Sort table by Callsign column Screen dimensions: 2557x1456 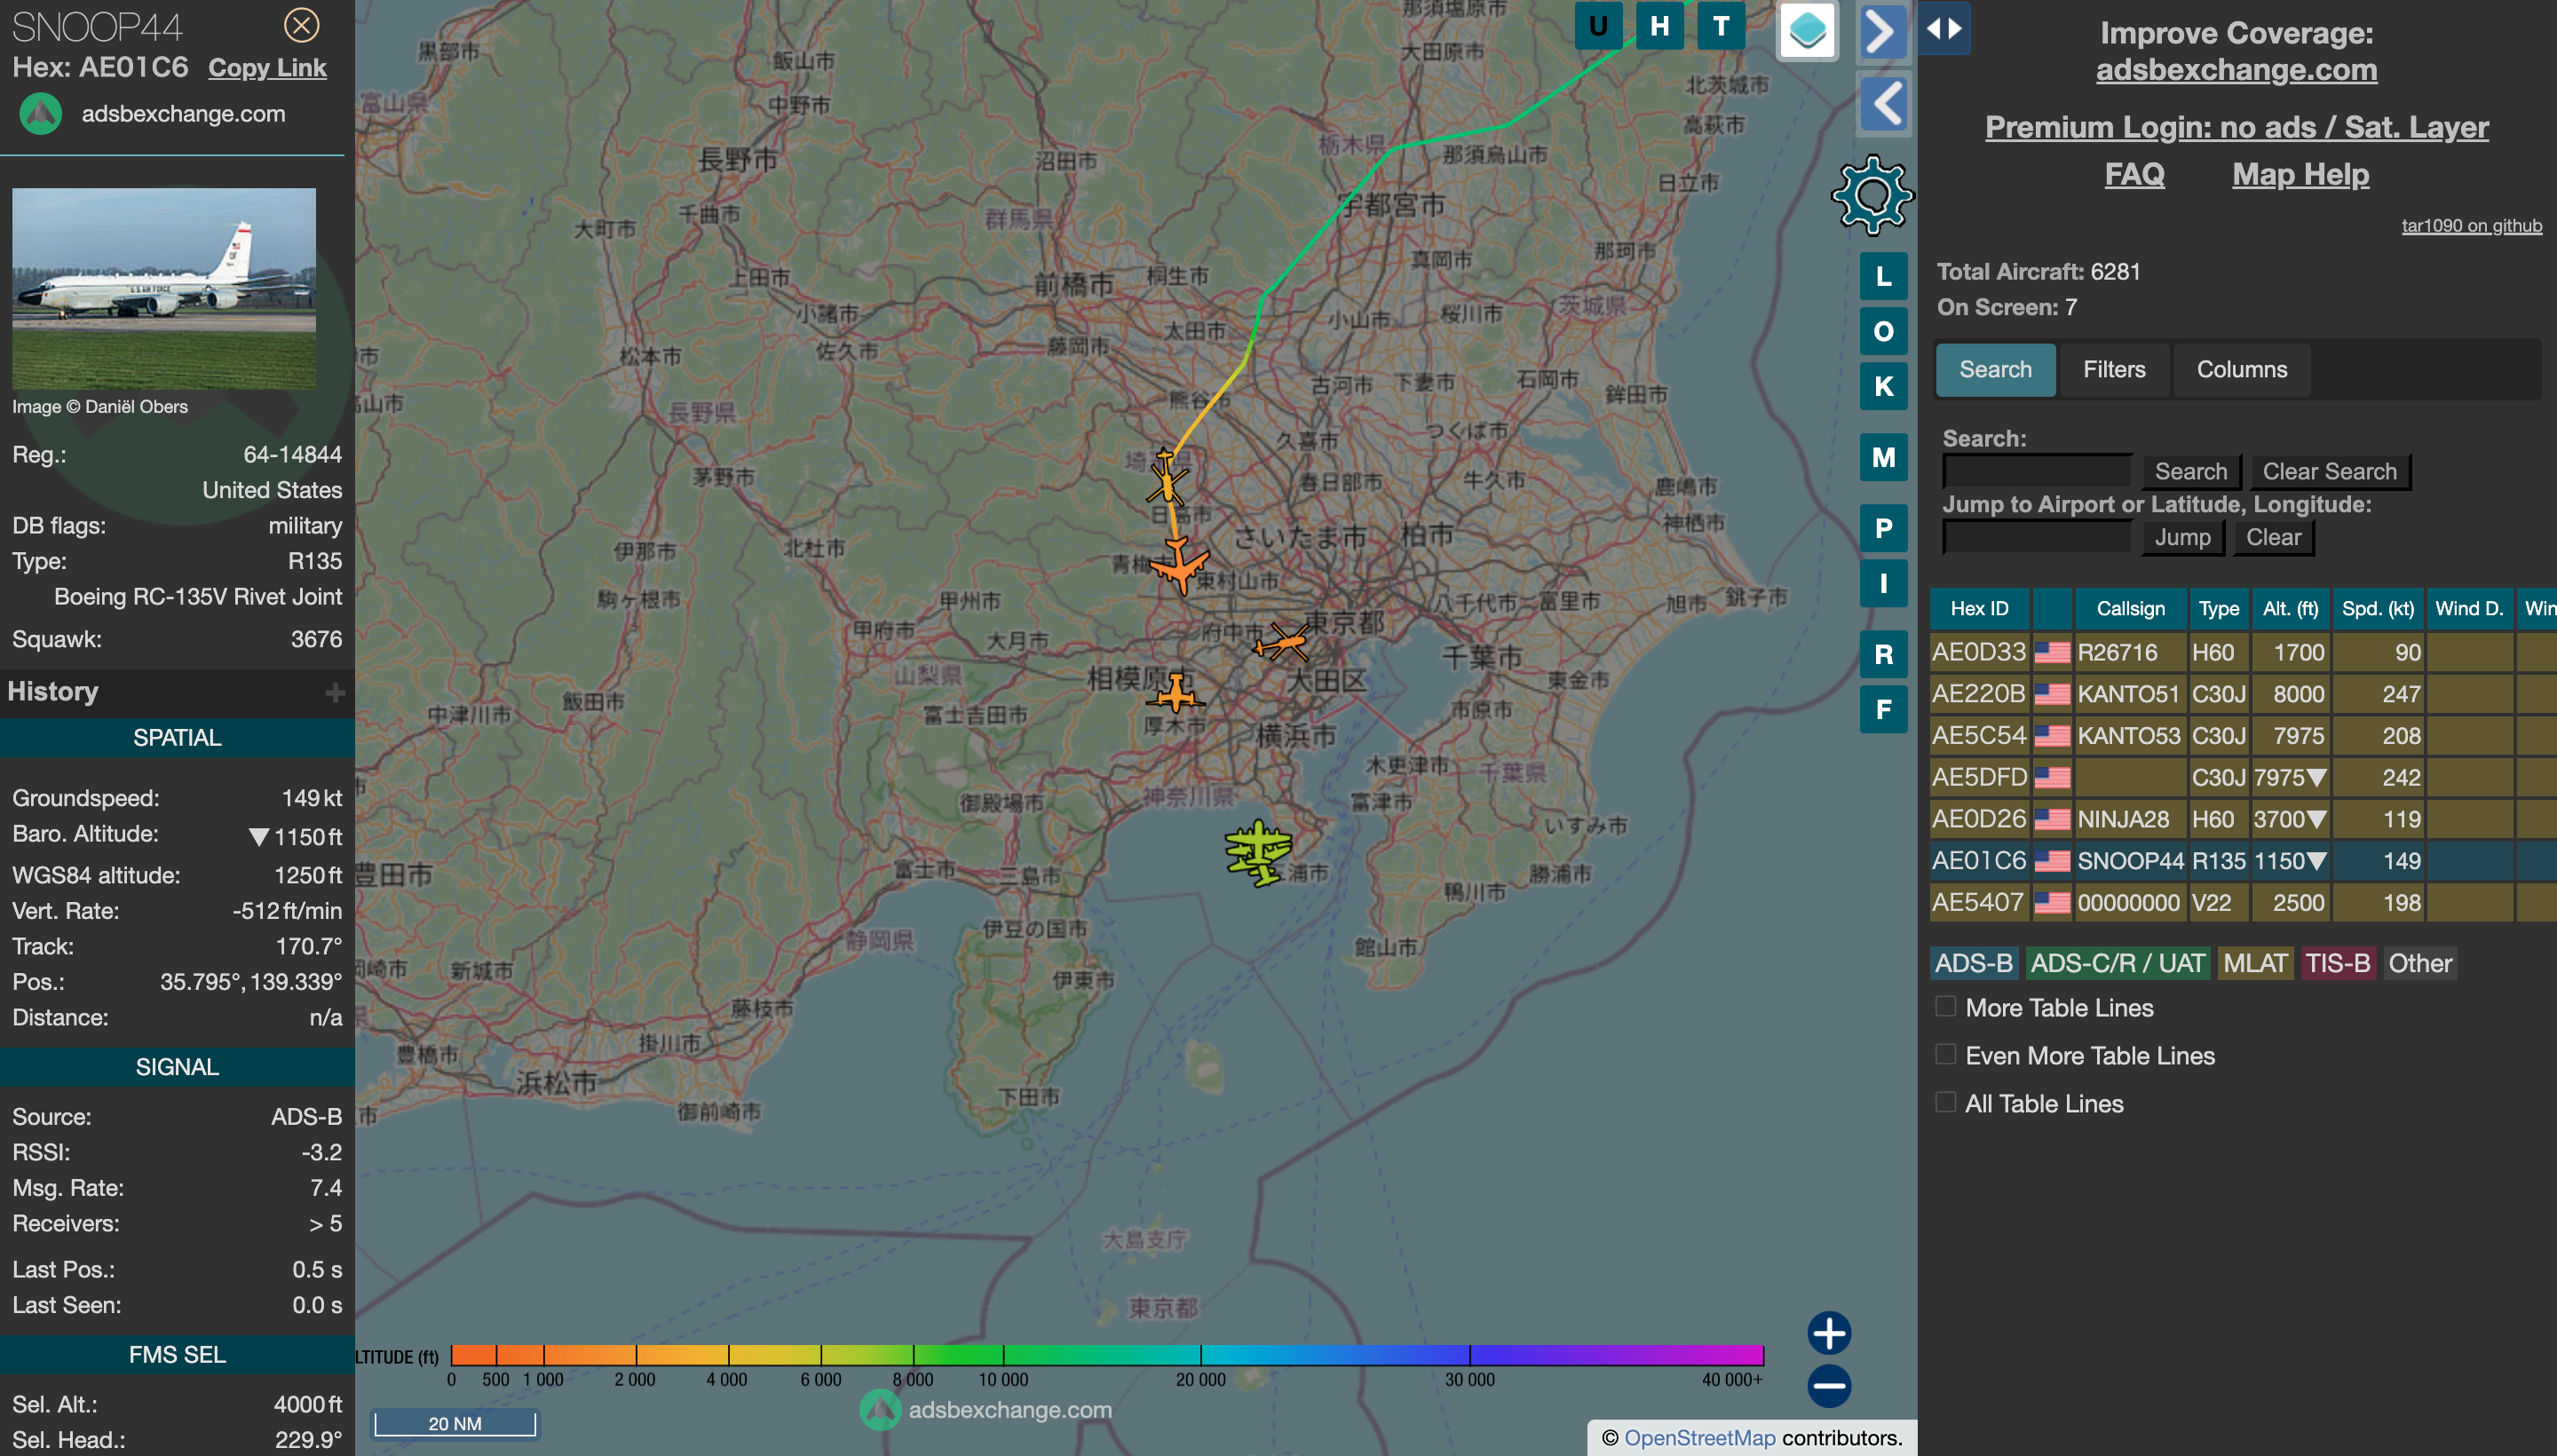(x=2130, y=609)
